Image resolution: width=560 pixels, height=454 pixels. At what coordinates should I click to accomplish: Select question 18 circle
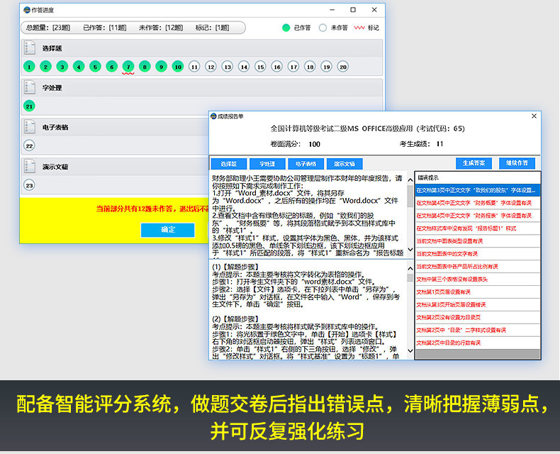click(x=310, y=67)
